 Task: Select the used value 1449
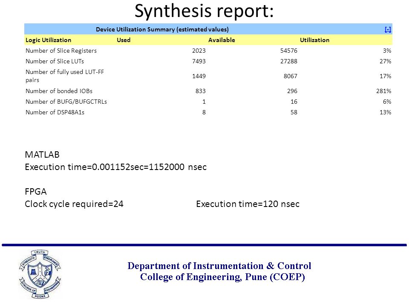click(199, 76)
